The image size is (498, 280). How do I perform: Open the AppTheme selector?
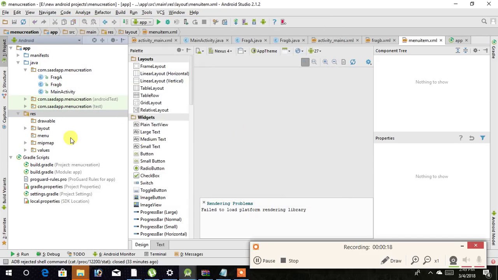point(264,51)
